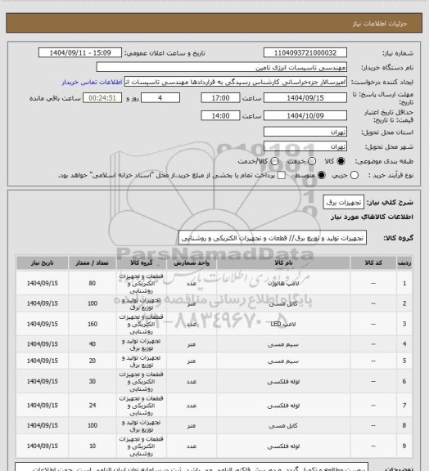Viewport: 429px width, 471px height.
Task: Click the response deadline date 1404/09/15 field
Action: (305, 98)
